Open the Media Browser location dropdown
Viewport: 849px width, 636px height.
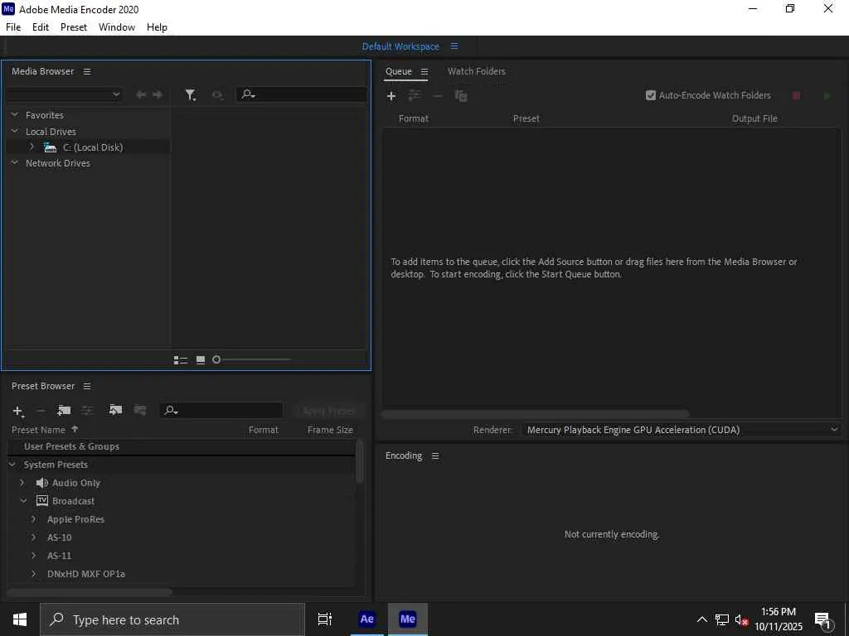[x=64, y=94]
